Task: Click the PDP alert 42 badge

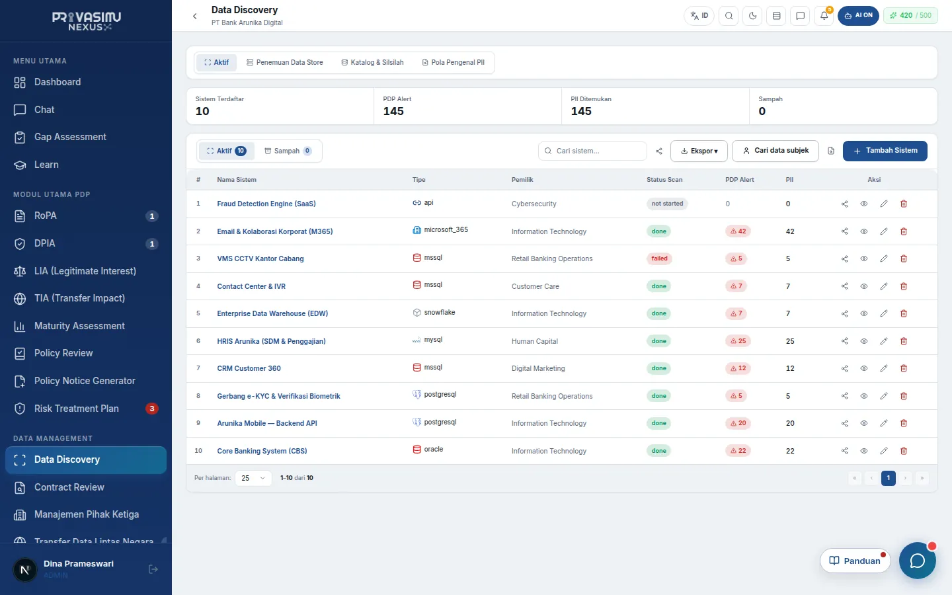Action: click(x=738, y=231)
